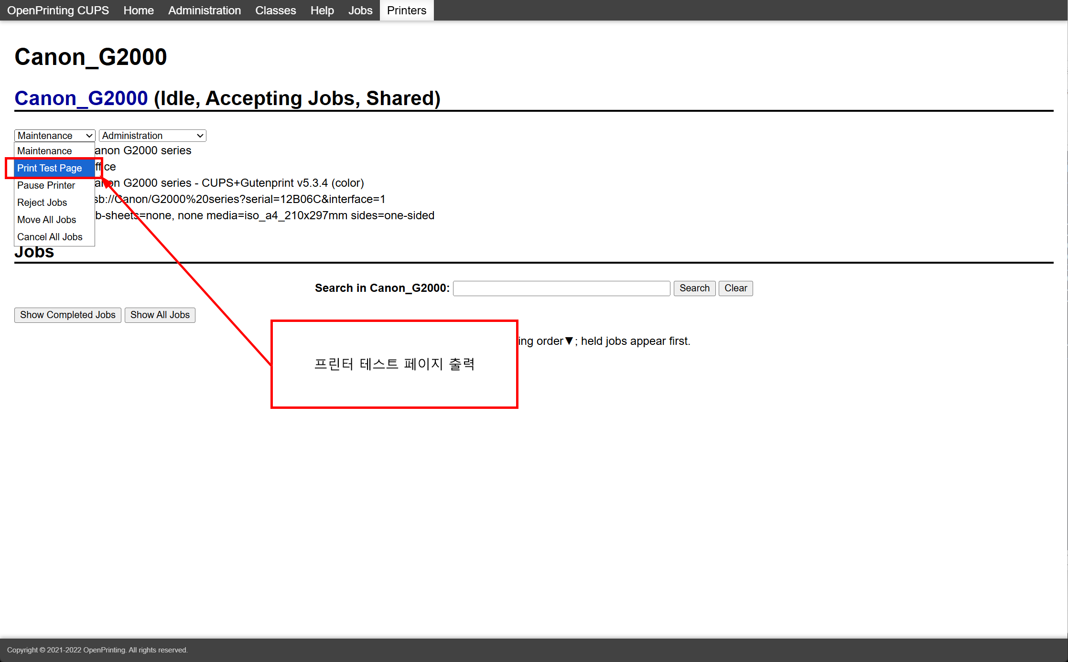The height and width of the screenshot is (662, 1068).
Task: Choose Print Test Page in the dropdown list
Action: click(x=50, y=168)
